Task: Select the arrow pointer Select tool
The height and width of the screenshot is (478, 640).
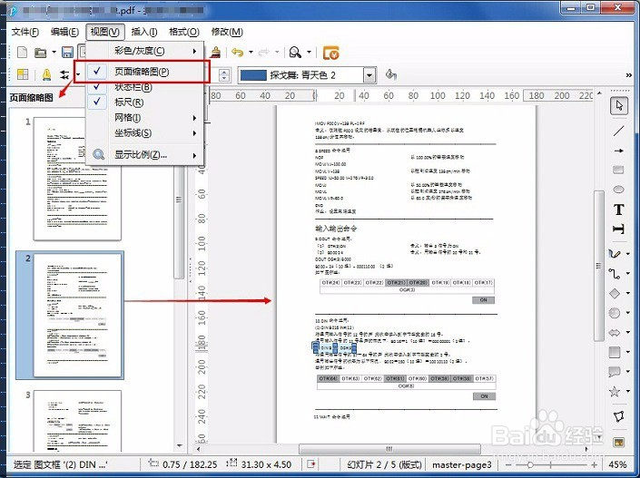Action: point(619,106)
